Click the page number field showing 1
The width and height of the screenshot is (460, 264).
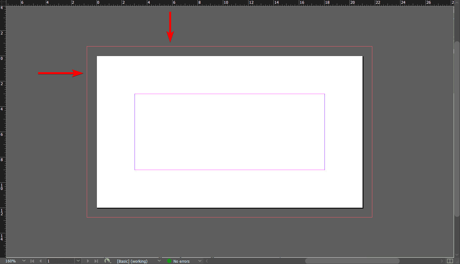tap(60, 261)
